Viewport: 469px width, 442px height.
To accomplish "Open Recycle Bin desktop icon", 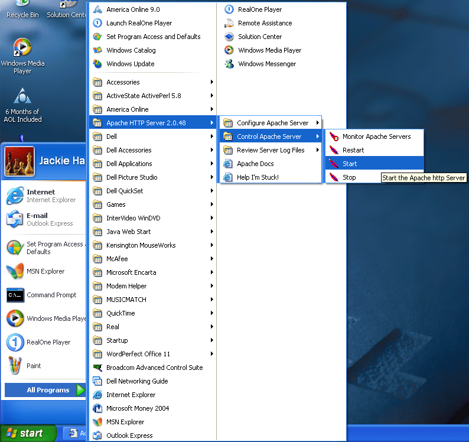I will (22, 9).
